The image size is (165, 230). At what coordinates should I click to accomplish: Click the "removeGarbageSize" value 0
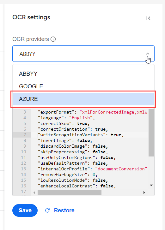pos(94,175)
